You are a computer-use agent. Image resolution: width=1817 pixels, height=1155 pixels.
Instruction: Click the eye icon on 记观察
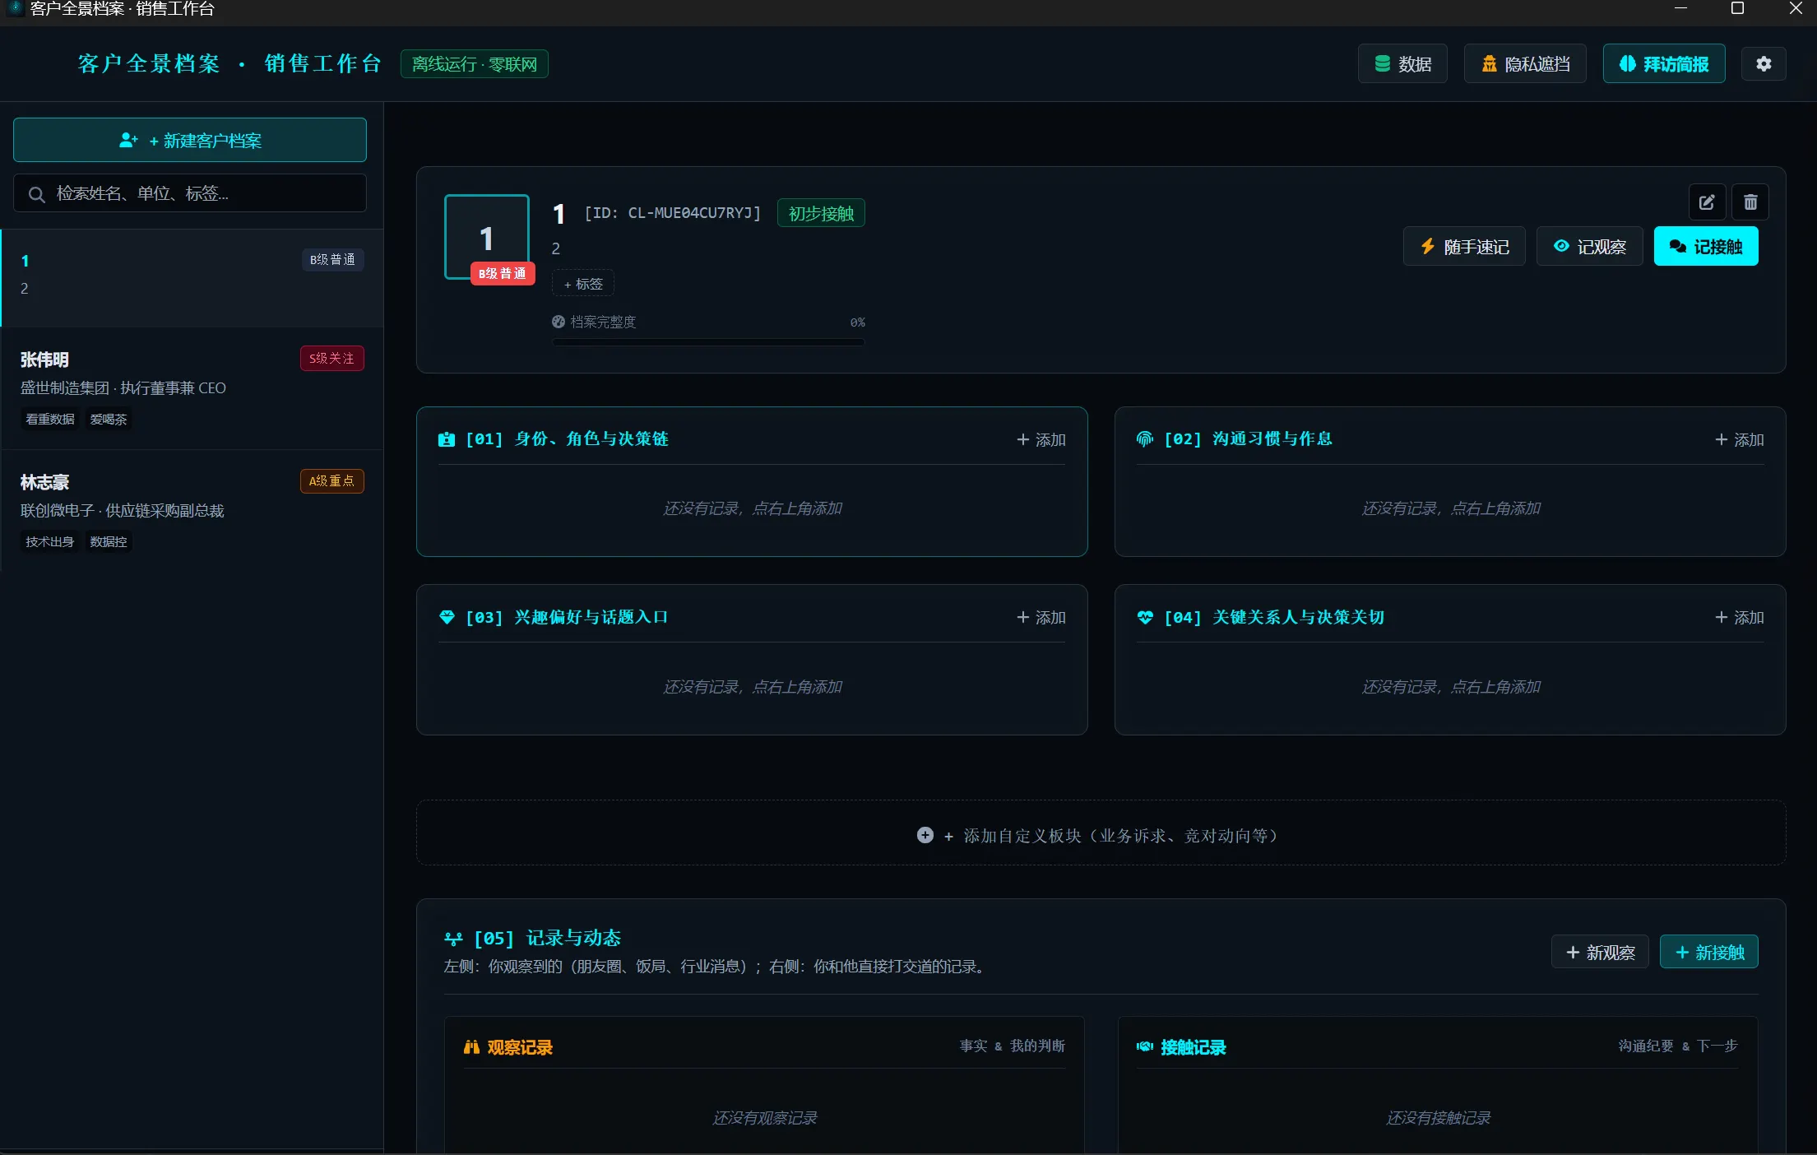[x=1561, y=246]
